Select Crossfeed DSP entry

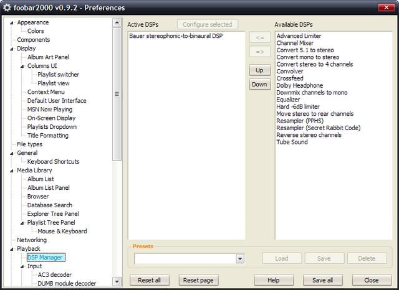(290, 78)
